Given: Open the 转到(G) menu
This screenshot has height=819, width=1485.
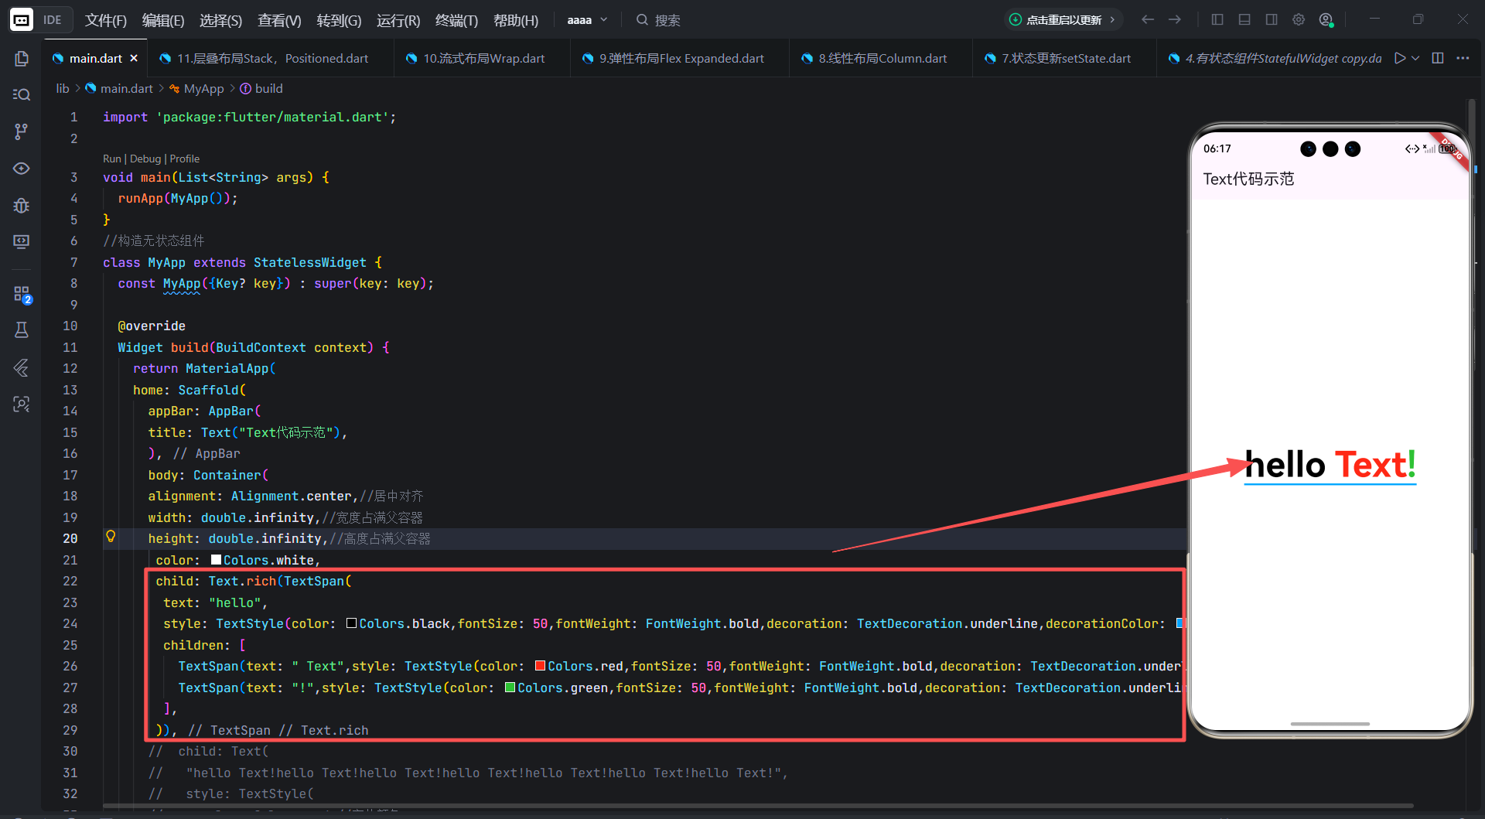Looking at the screenshot, I should 339,20.
